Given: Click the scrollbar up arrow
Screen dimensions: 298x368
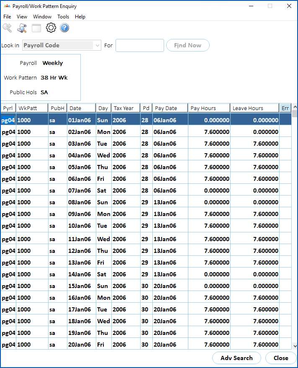Looking at the screenshot, I should pyautogui.click(x=295, y=107).
